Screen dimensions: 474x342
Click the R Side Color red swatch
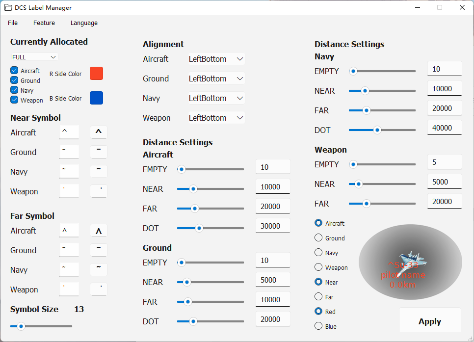coord(96,73)
